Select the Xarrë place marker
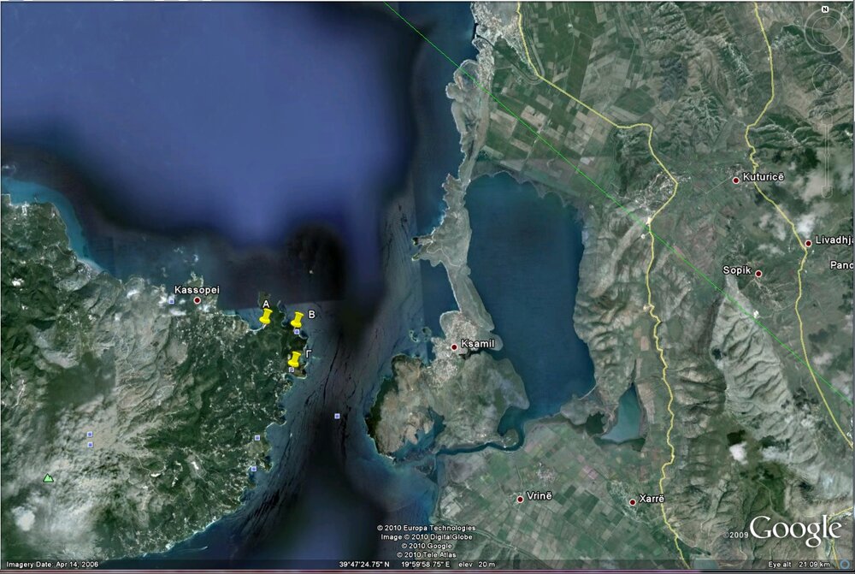 pyautogui.click(x=633, y=502)
